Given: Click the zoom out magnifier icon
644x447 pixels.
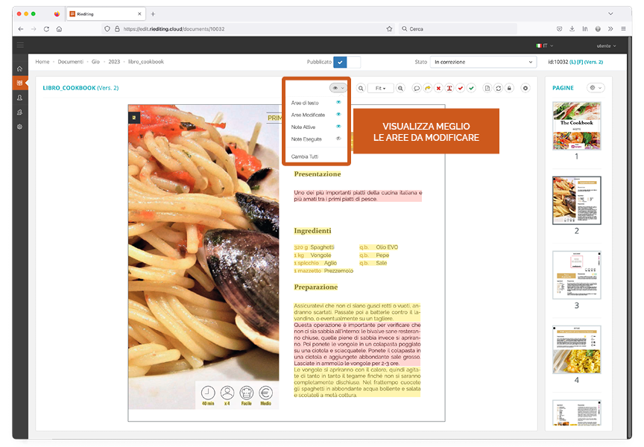Looking at the screenshot, I should point(361,88).
